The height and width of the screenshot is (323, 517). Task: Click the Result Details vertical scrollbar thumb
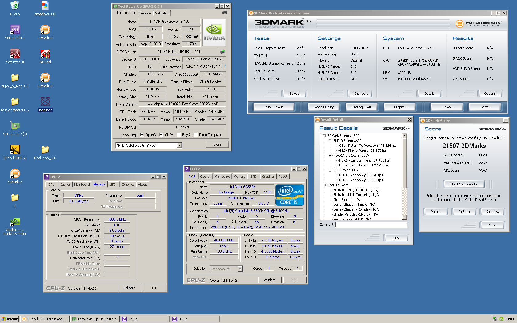[x=404, y=163]
